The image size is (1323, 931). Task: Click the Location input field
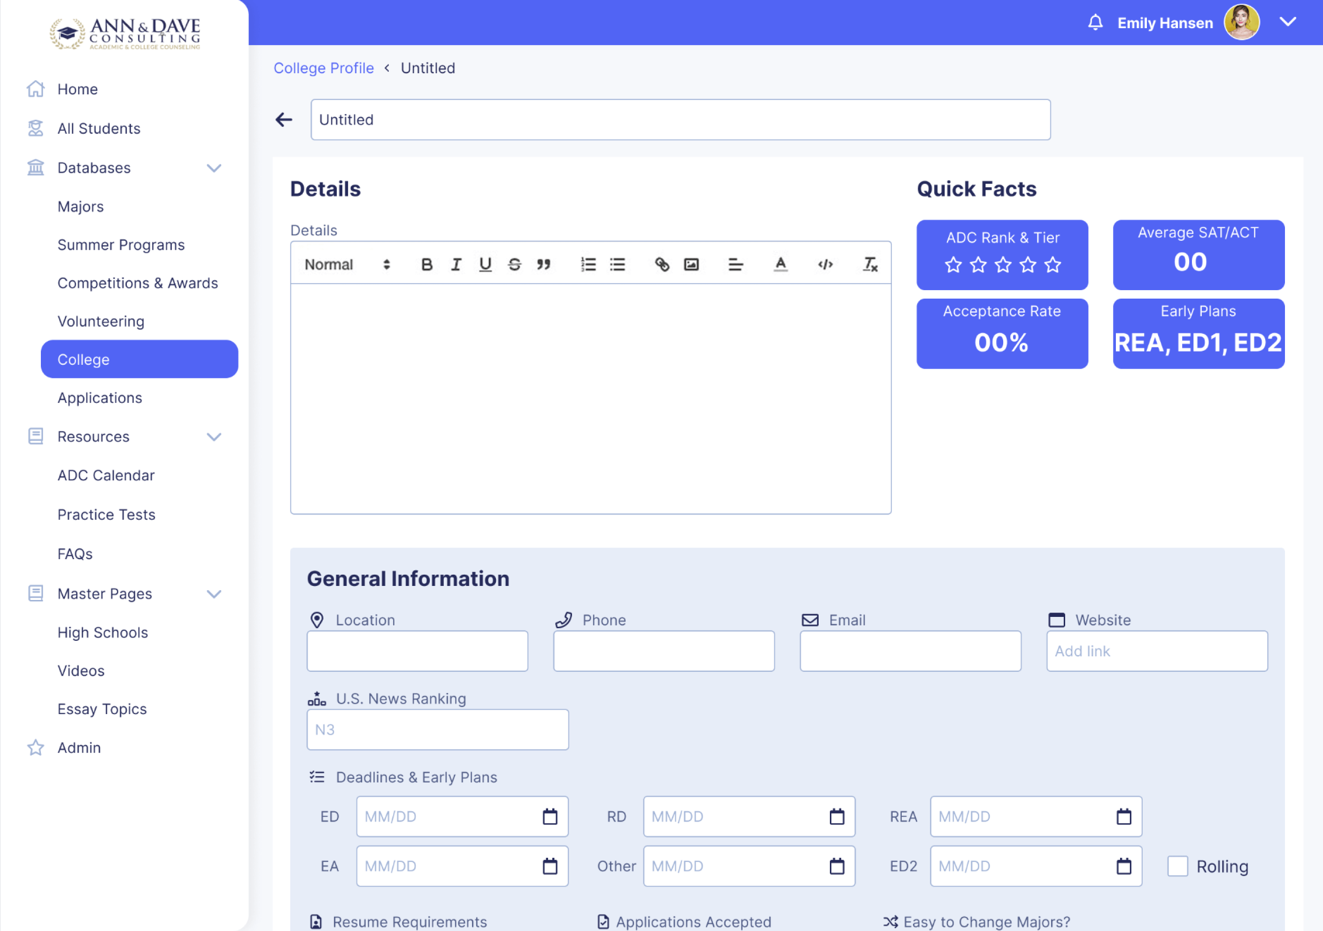(x=417, y=651)
